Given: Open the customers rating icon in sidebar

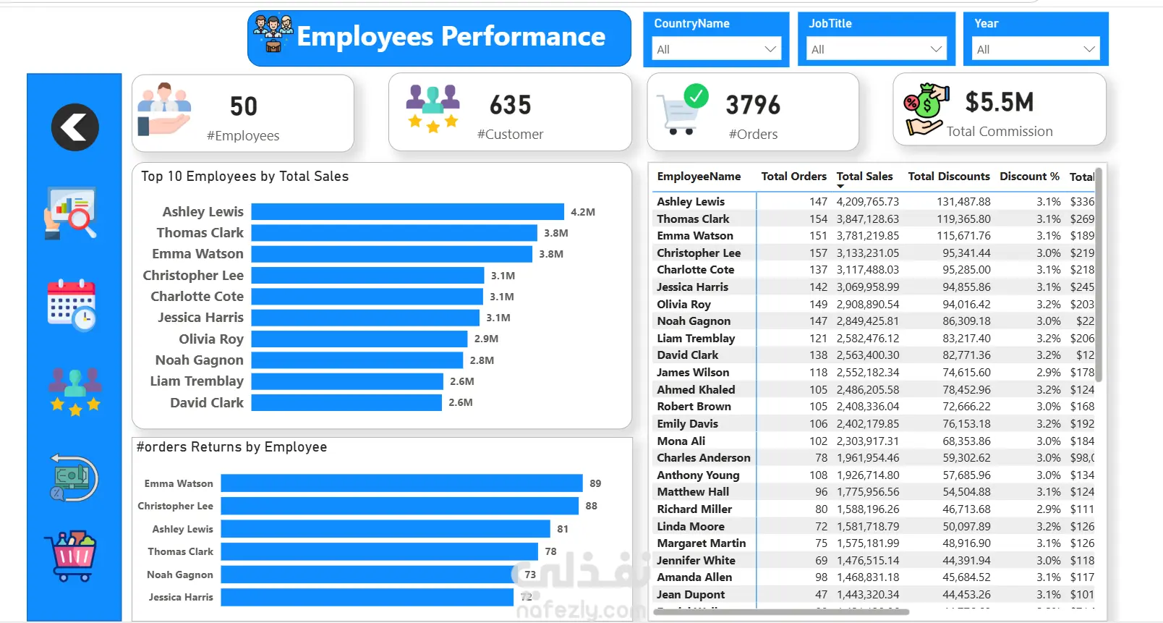Looking at the screenshot, I should (x=75, y=391).
